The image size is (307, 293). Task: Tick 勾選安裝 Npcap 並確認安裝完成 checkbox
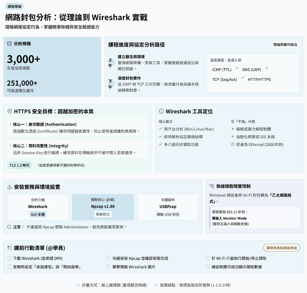coord(109,258)
